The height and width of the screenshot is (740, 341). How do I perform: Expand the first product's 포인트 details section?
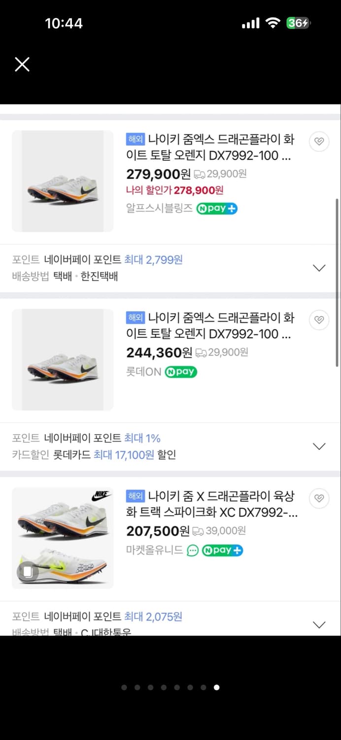click(319, 267)
